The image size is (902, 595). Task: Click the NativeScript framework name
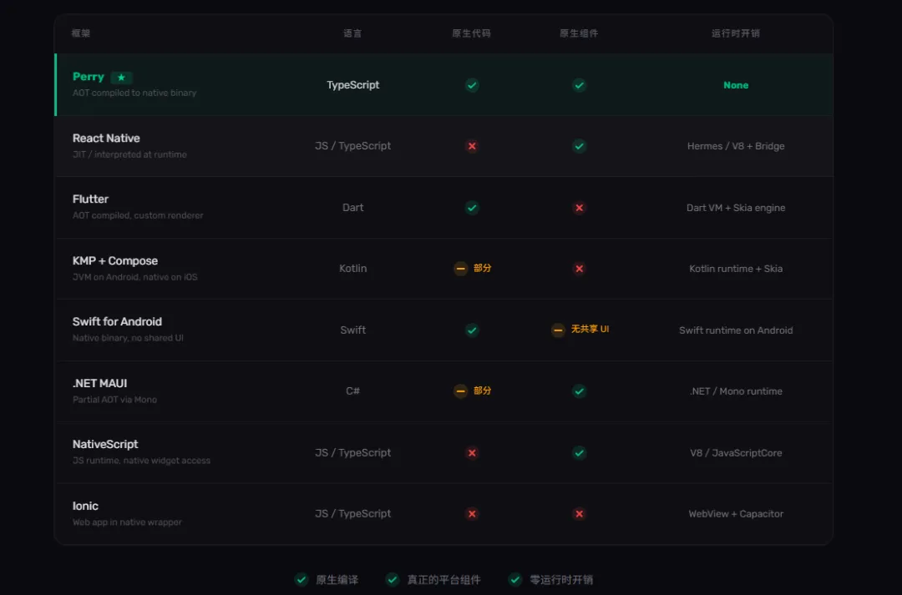(x=105, y=445)
